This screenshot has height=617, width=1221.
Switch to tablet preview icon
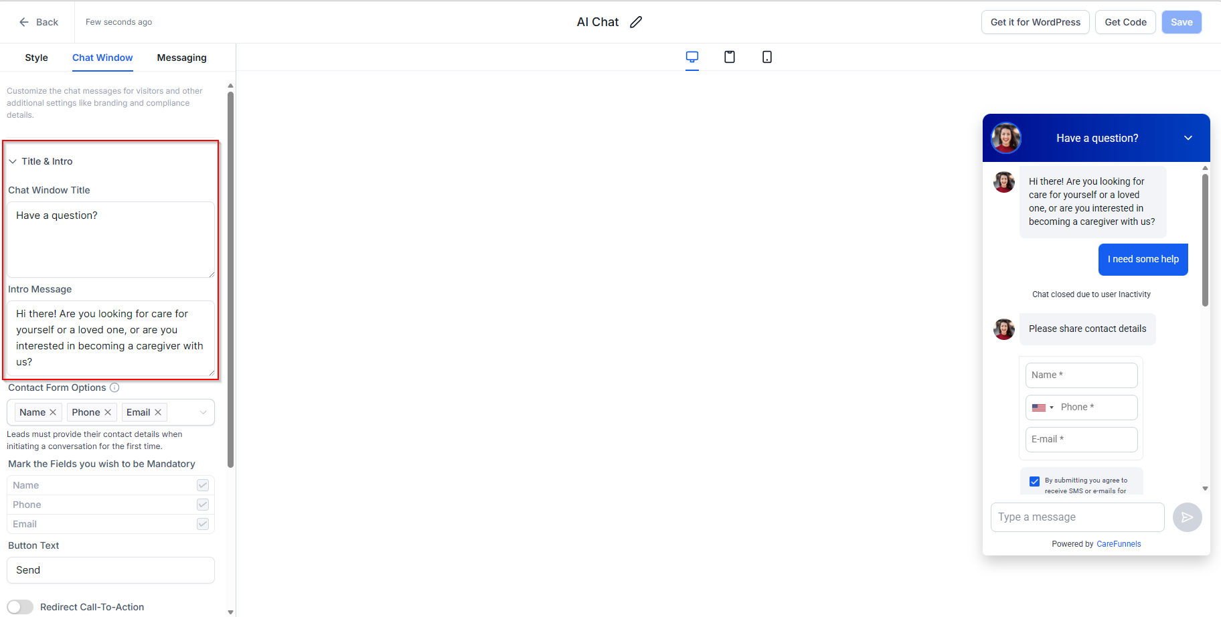click(x=730, y=57)
